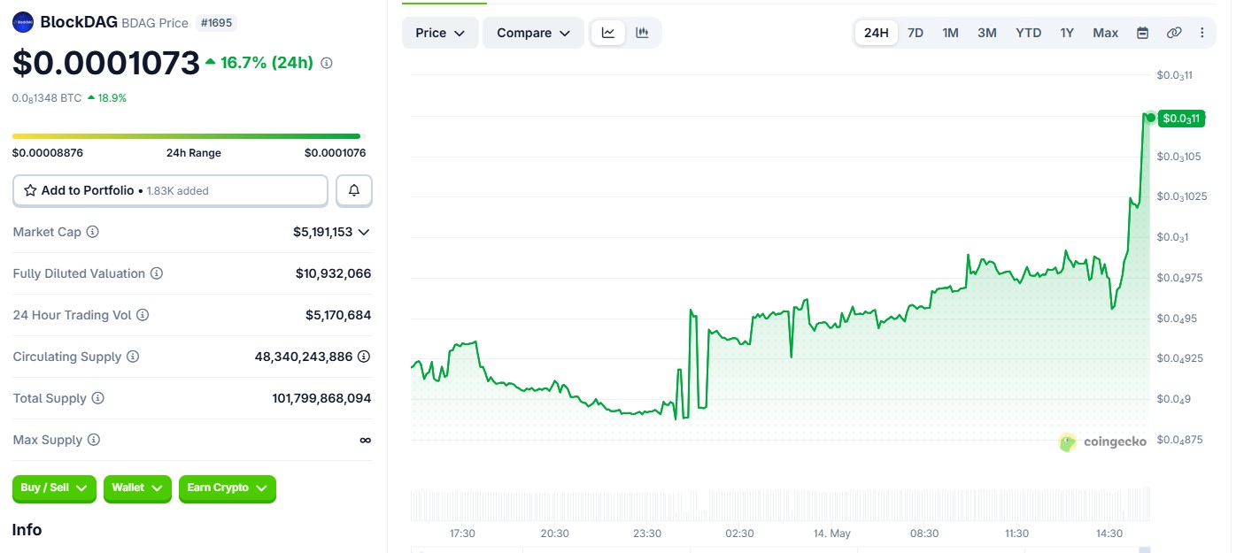Select the 1M time range tab
This screenshot has width=1244, height=553.
click(x=950, y=33)
